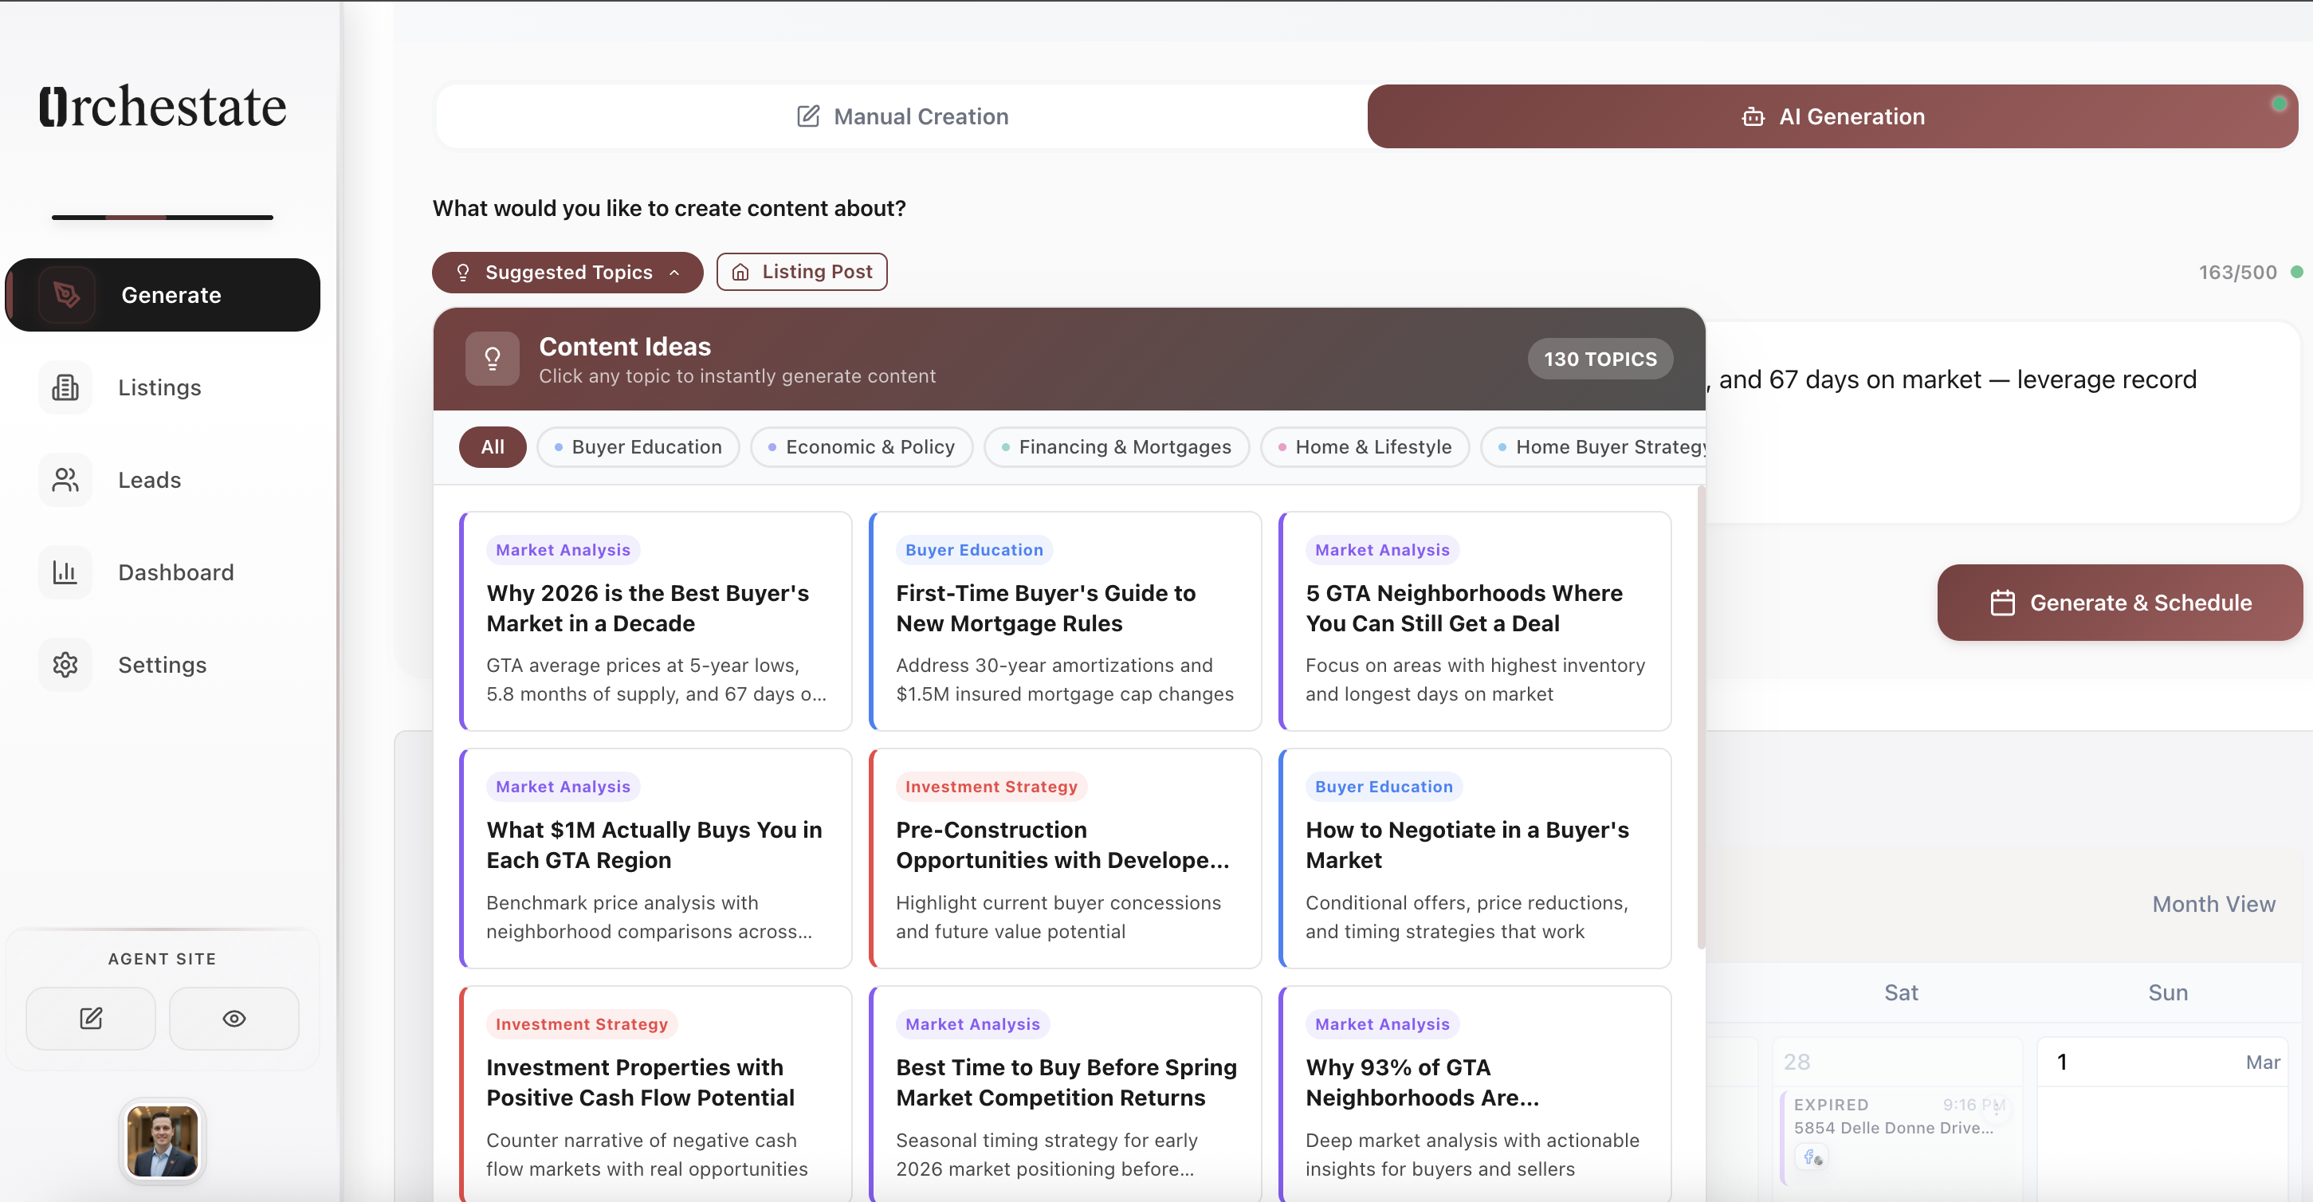Switch to the AI Generation tab
The image size is (2313, 1202).
click(x=1832, y=116)
